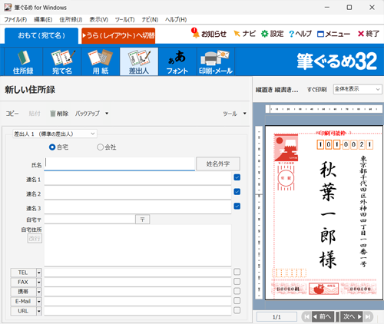Enable the FAX print checkbox
The image size is (384, 324).
pos(237,282)
